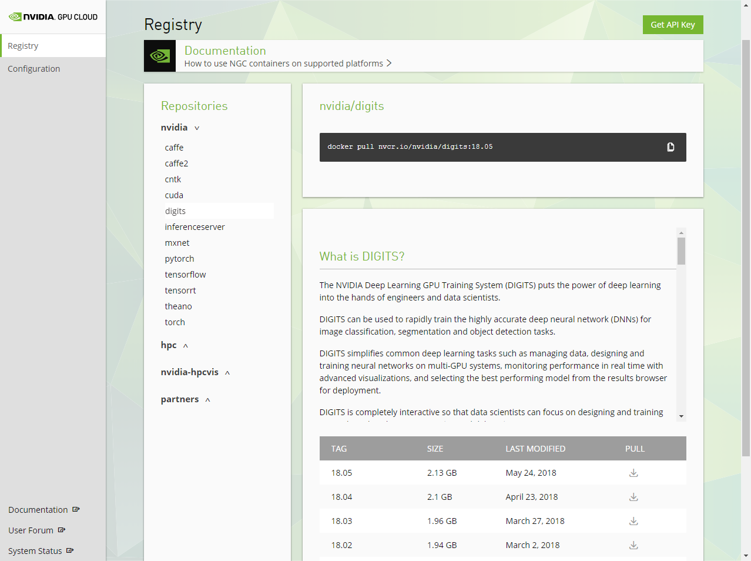
Task: Select the cntk repository
Action: 173,179
